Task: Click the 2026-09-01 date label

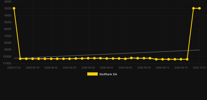Action: [x=107, y=68]
